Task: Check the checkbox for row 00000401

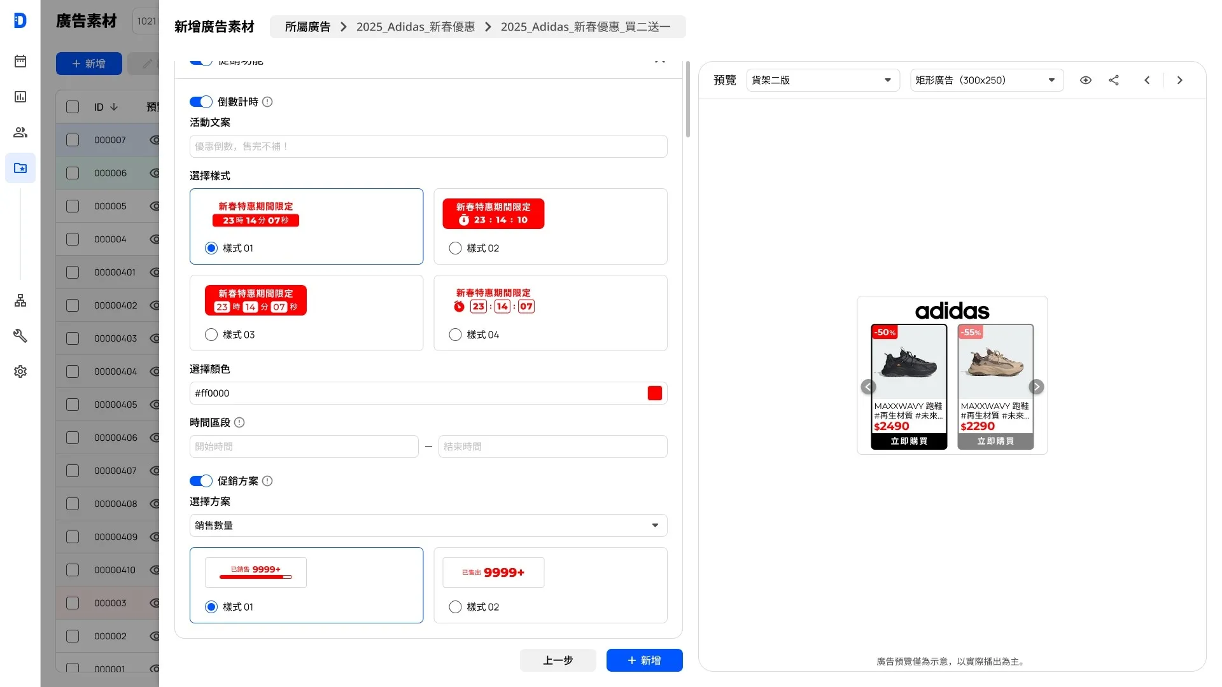Action: click(x=73, y=272)
